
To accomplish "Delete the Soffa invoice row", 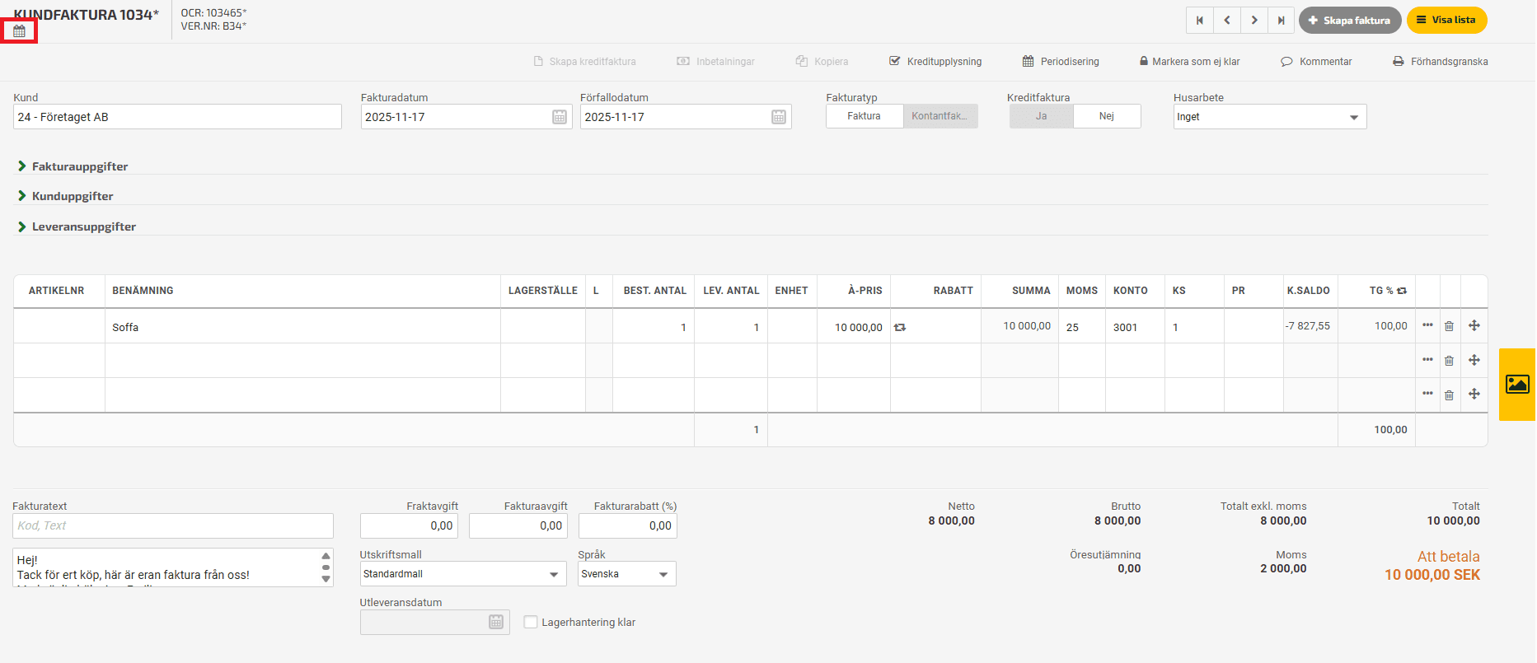I will click(1449, 326).
